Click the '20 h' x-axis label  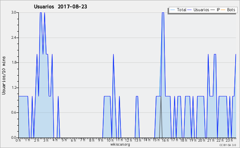(x=202, y=140)
